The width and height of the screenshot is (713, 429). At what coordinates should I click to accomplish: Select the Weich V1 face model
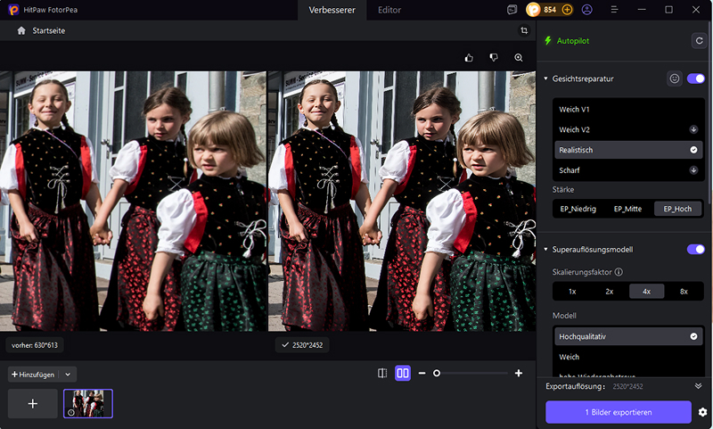[x=628, y=109]
